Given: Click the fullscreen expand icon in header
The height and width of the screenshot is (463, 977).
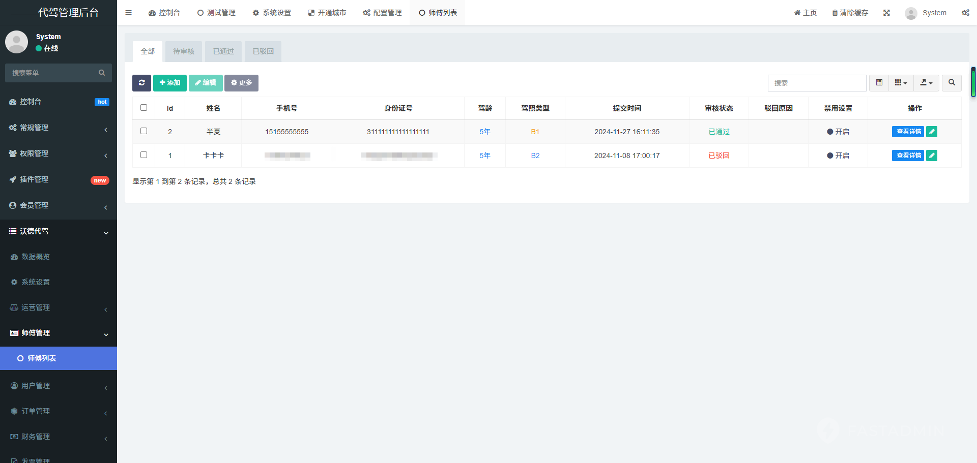Looking at the screenshot, I should (886, 13).
